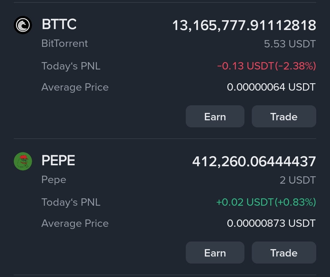The image size is (330, 277).
Task: Click the 5.53 USDT valuation
Action: pos(289,44)
